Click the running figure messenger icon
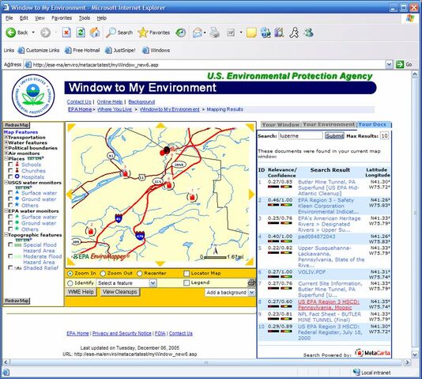Image resolution: width=422 pixels, height=379 pixels. pos(294,32)
